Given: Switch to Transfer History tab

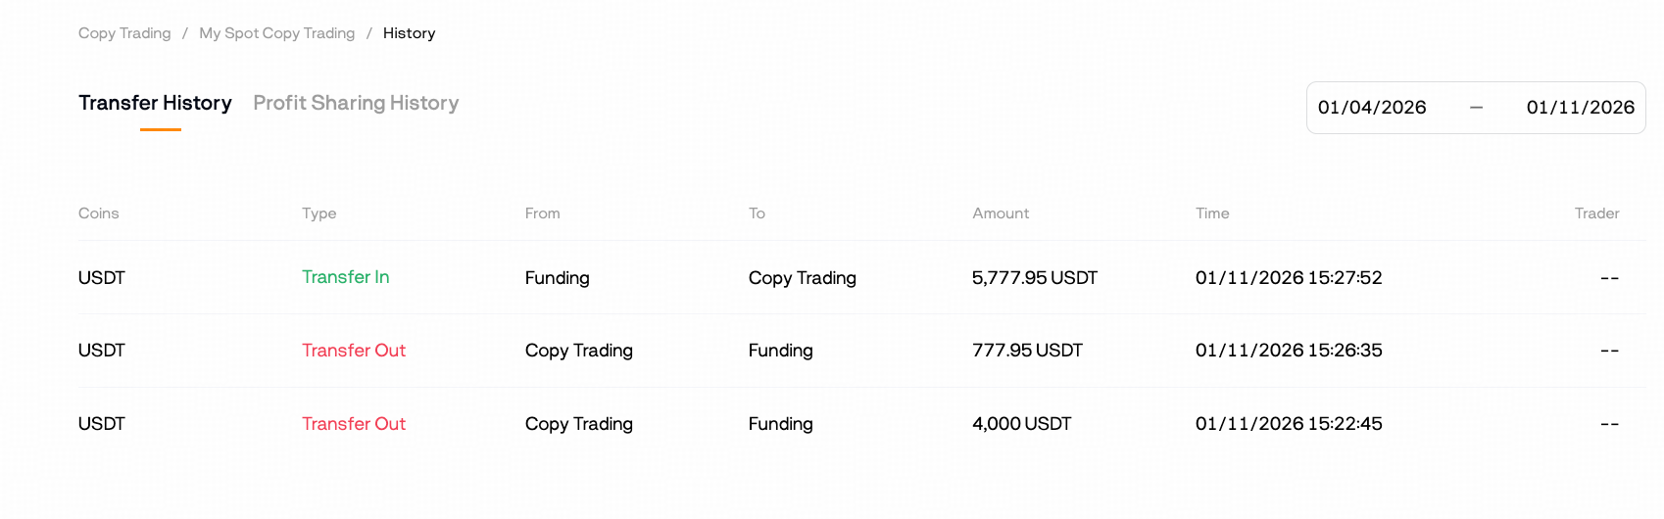Looking at the screenshot, I should click(x=155, y=103).
